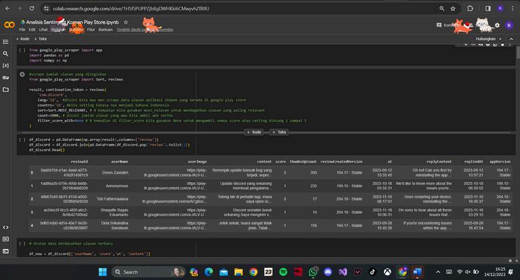Open Chrome extensions puzzle icon
520x280 pixels.
470,9
